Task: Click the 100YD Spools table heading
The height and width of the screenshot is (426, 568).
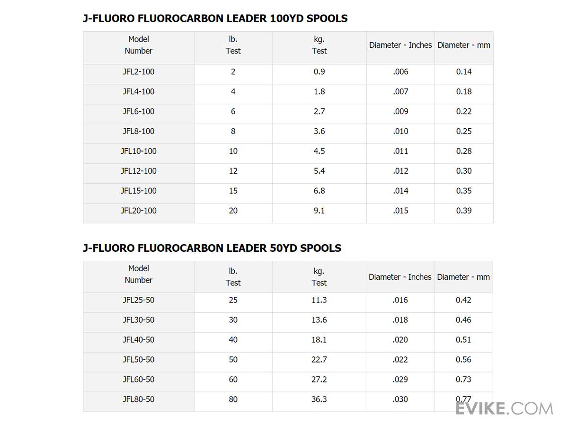Action: tap(215, 18)
